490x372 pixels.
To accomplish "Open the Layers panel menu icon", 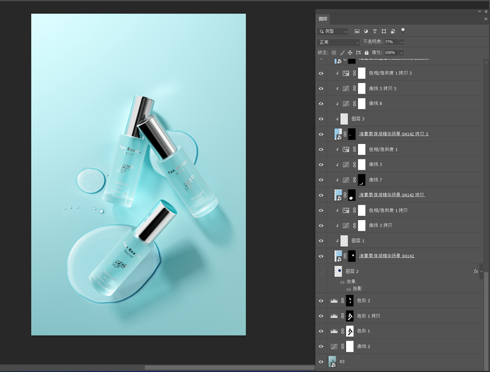I will point(486,19).
